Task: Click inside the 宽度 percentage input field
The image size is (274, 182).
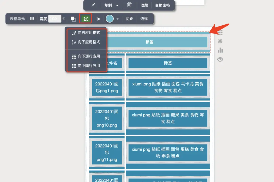Action: click(55, 19)
